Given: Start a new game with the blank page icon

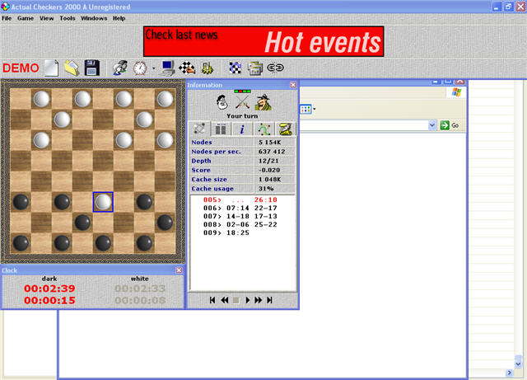Looking at the screenshot, I should 51,68.
